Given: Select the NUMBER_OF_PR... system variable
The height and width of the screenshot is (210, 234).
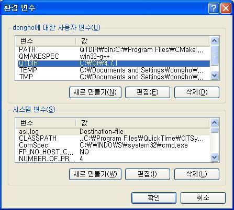Looking at the screenshot, I should [x=114, y=159].
